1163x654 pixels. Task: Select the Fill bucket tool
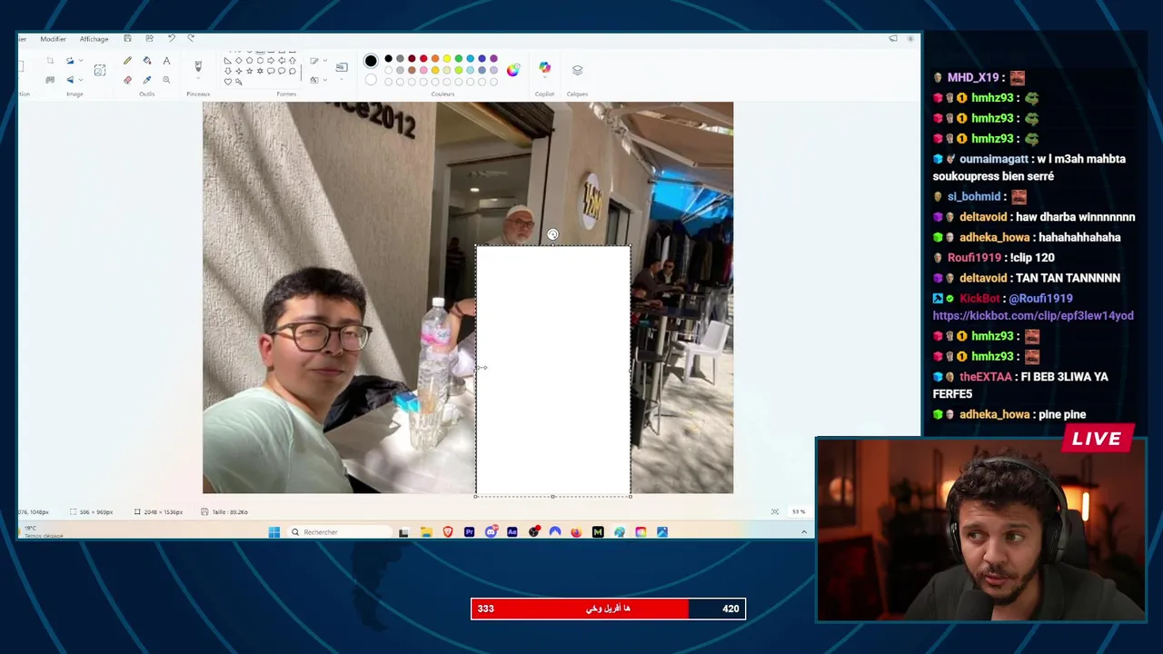(x=147, y=61)
